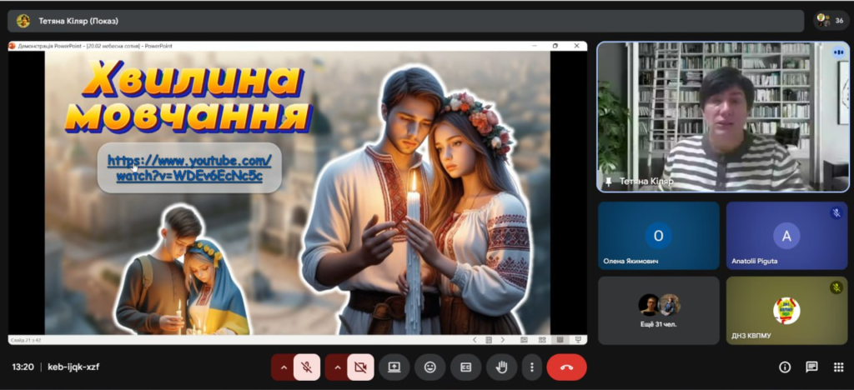Viewport: 854px width, 390px height.
Task: Click the Present now screen share icon
Action: pos(394,367)
